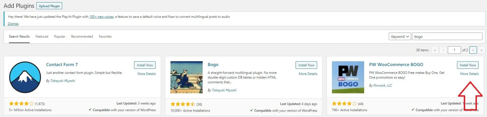Click the previous page arrow button

443,50
